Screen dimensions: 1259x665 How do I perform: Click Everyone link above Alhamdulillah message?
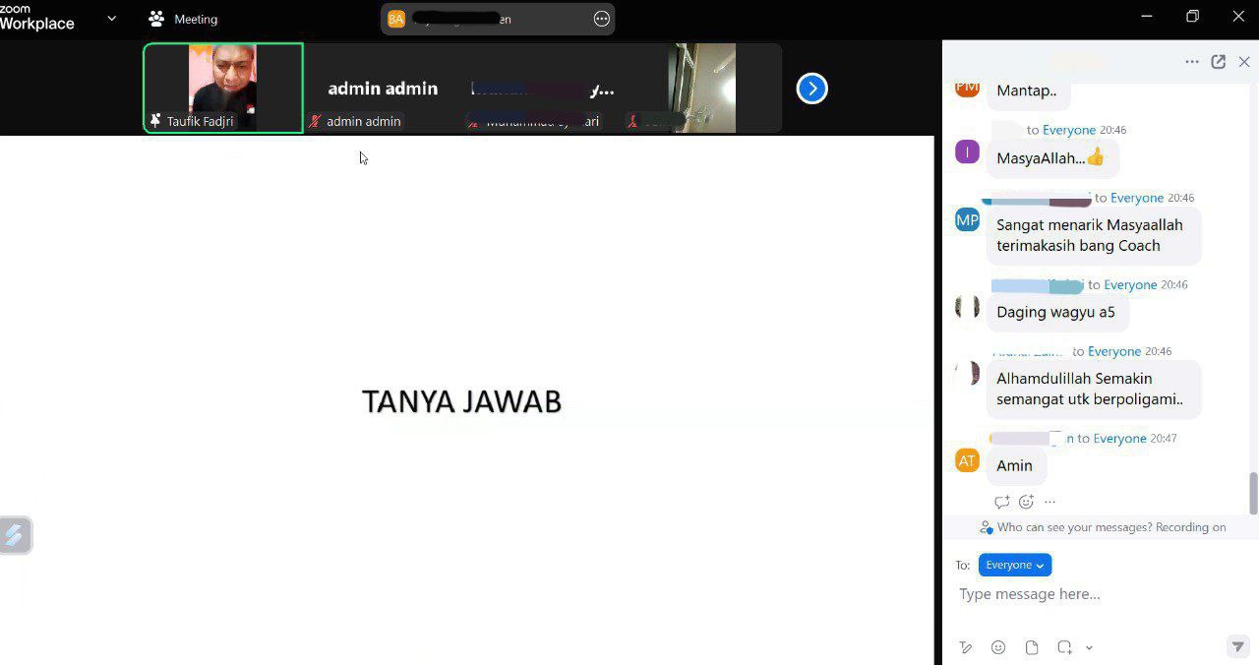coord(1114,351)
